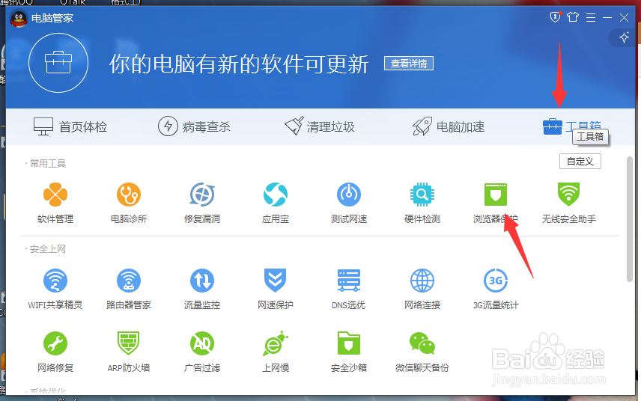
Task: Open DNS选优 DNS optimizer
Action: click(x=349, y=289)
